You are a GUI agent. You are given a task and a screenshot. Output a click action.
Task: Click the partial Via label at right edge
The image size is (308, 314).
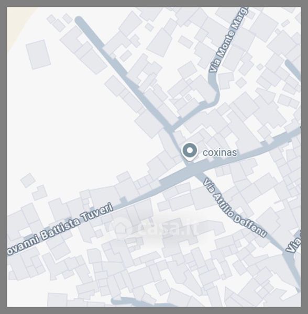[293, 244]
